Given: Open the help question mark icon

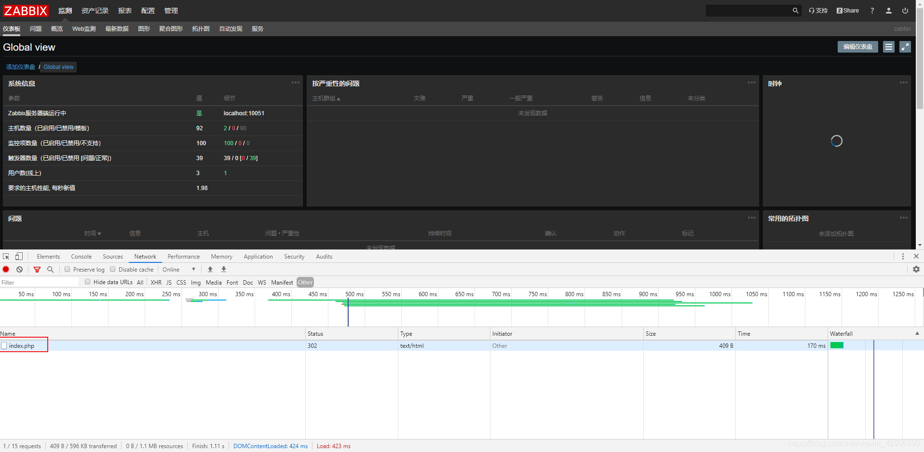Looking at the screenshot, I should 872,11.
